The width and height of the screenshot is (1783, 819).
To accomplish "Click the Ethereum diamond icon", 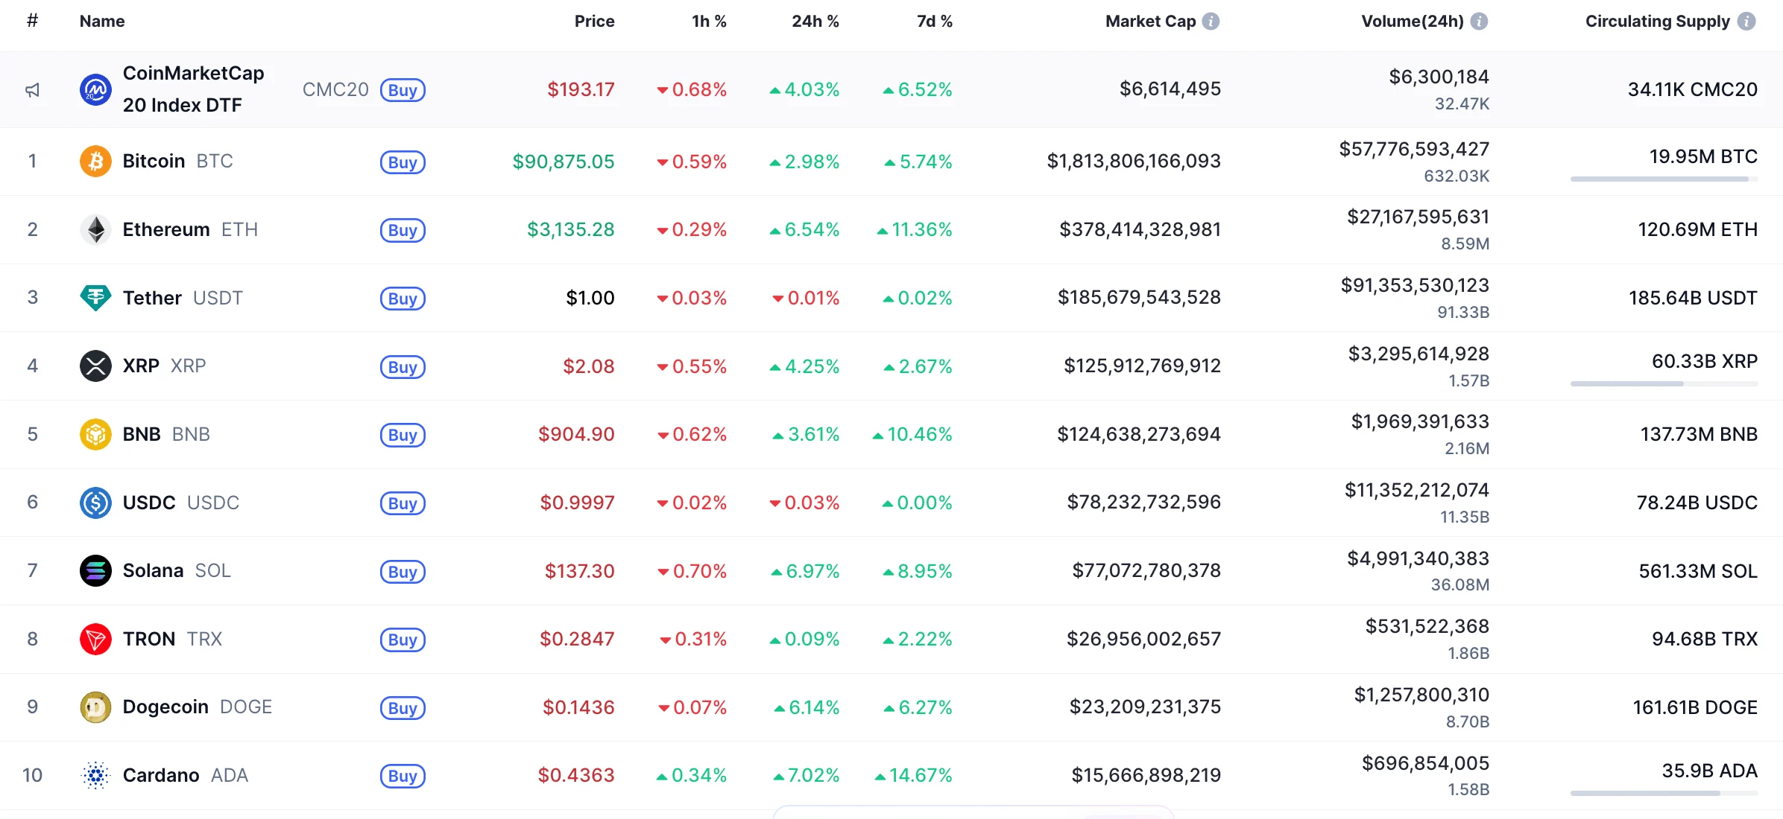I will point(95,229).
